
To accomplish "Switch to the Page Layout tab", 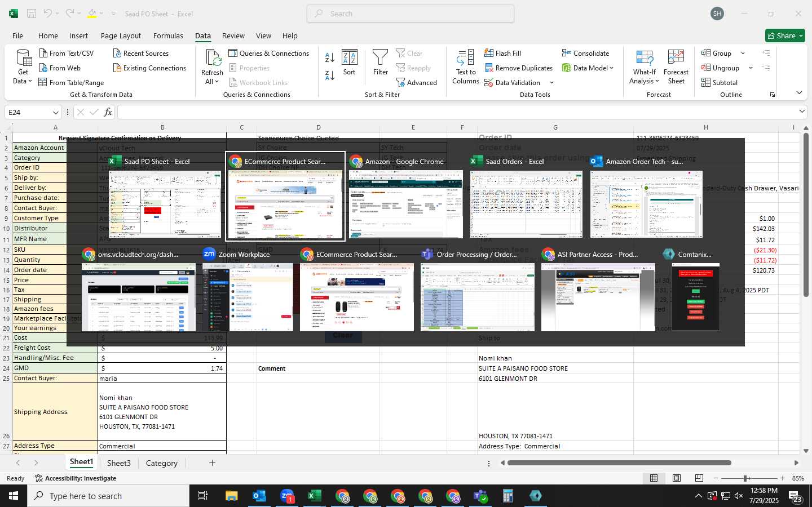I will click(121, 35).
